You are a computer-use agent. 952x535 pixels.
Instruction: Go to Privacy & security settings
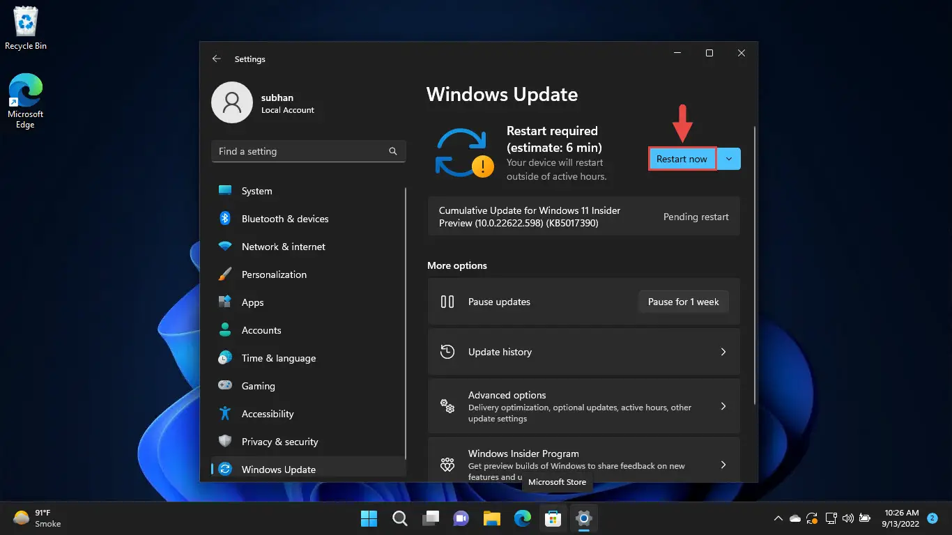tap(308, 442)
